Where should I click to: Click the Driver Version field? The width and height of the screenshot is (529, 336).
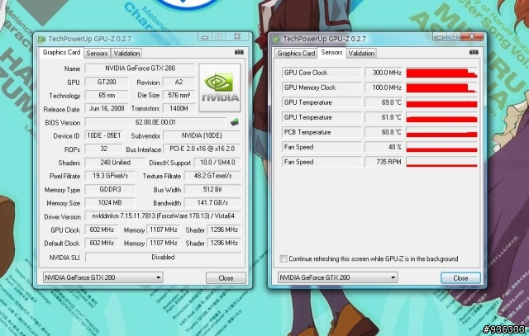click(x=163, y=216)
